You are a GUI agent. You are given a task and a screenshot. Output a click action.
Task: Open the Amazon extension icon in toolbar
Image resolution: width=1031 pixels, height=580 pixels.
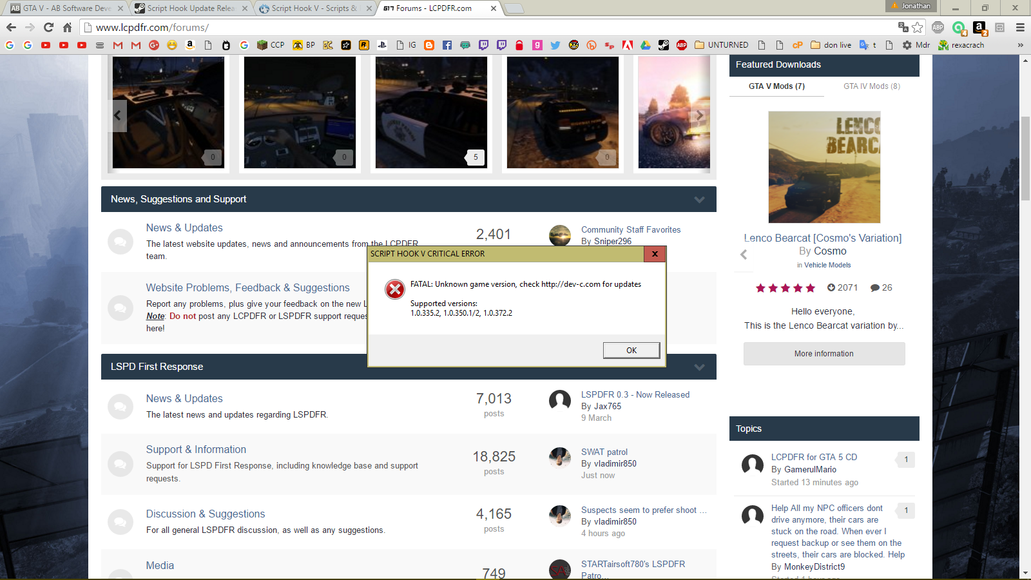(x=979, y=27)
